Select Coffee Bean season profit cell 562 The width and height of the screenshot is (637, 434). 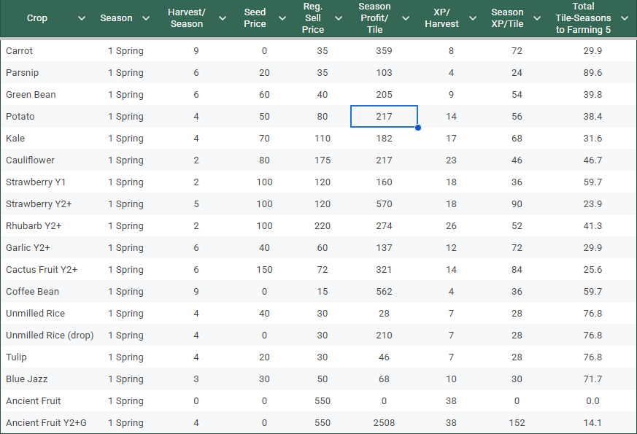click(x=385, y=292)
